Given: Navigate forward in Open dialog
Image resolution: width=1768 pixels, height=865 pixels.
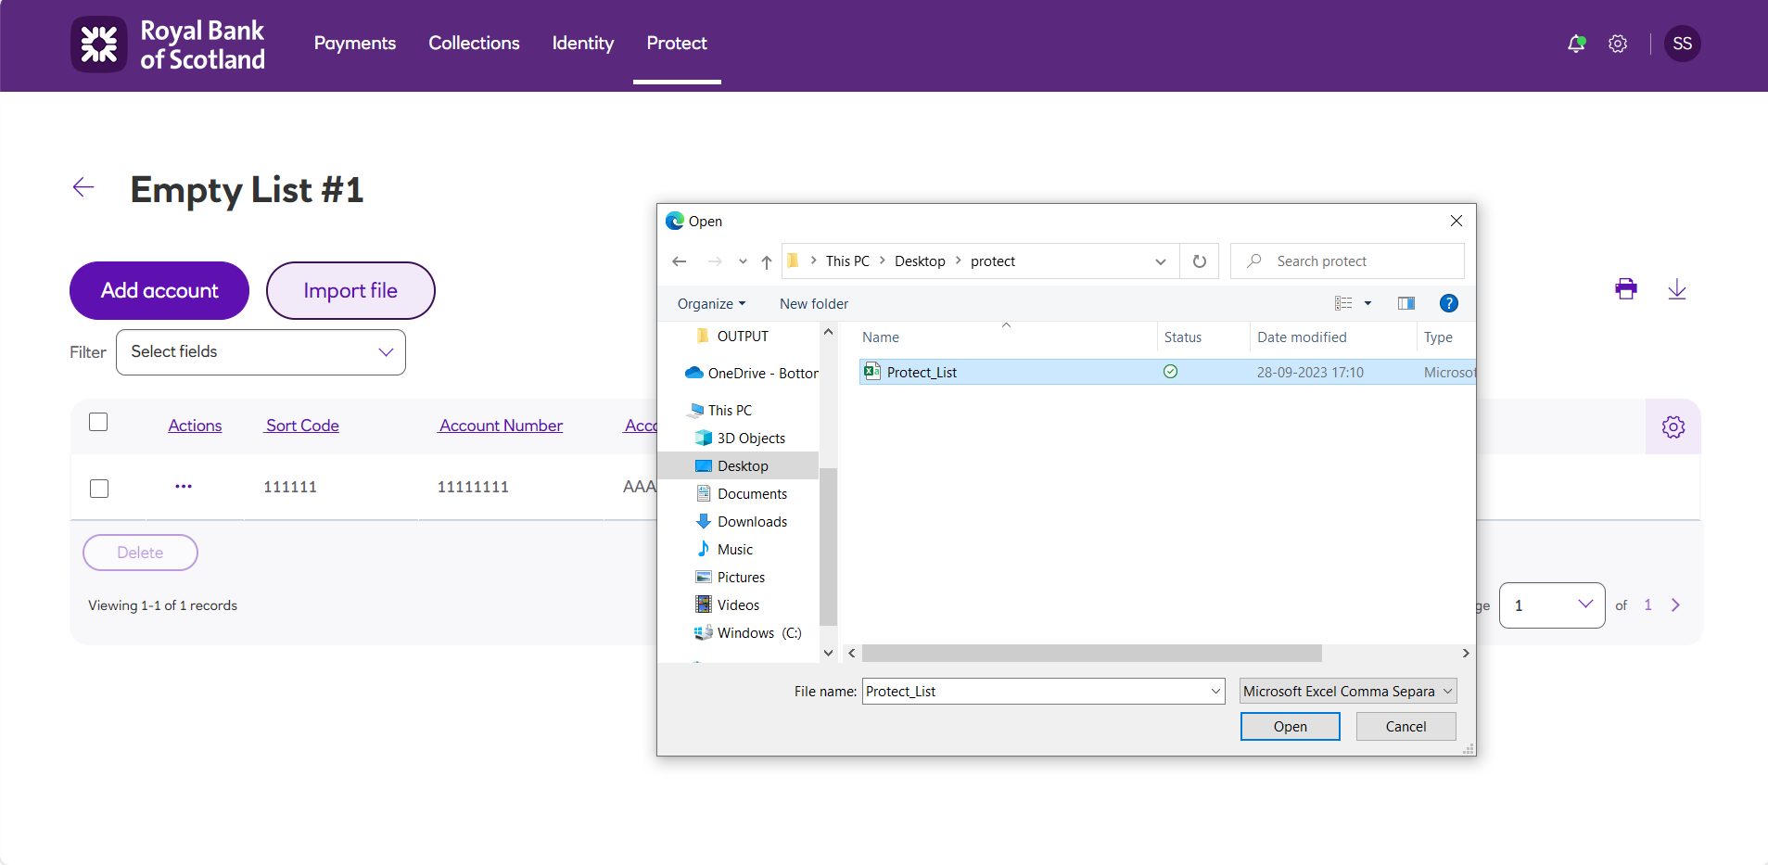Looking at the screenshot, I should tap(715, 261).
